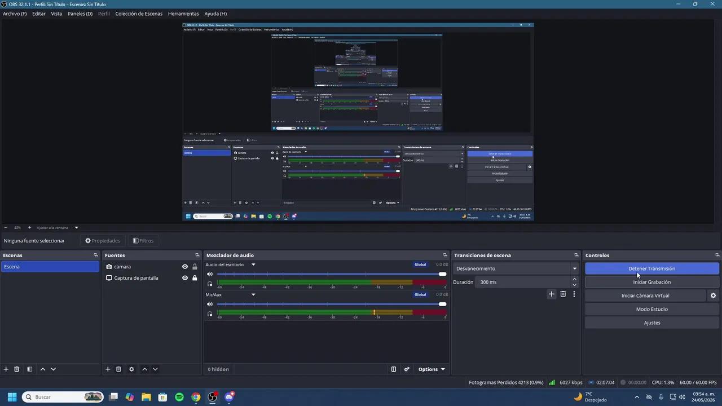Open virtual camera settings gear
The width and height of the screenshot is (722, 406).
713,295
